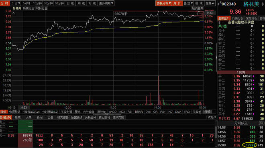
Task: Select the DMI indicator
Action: pos(148,112)
